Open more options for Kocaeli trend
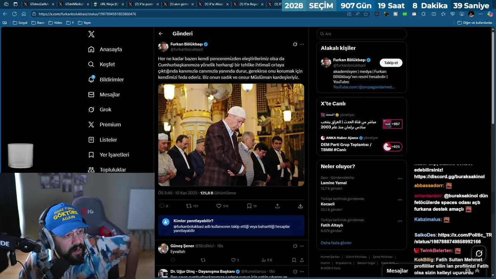This screenshot has width=496, height=279. tap(400, 200)
